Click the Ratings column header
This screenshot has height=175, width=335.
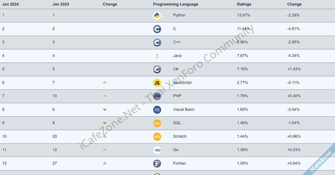[x=244, y=4]
